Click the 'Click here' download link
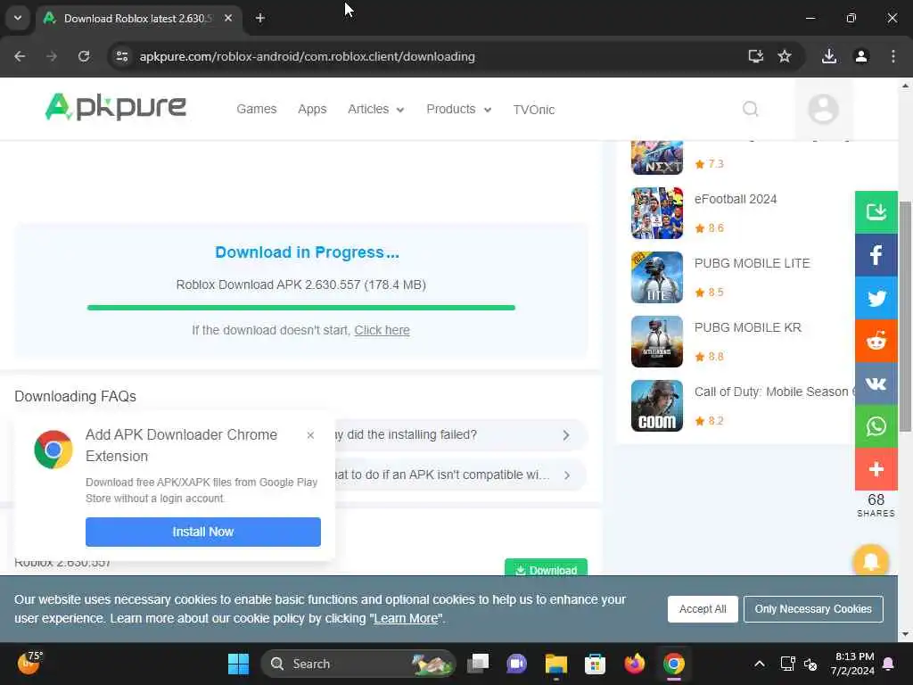This screenshot has height=685, width=913. (x=382, y=330)
